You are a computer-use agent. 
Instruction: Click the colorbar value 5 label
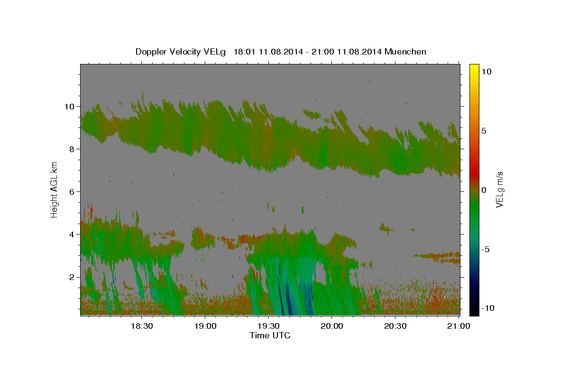point(485,130)
